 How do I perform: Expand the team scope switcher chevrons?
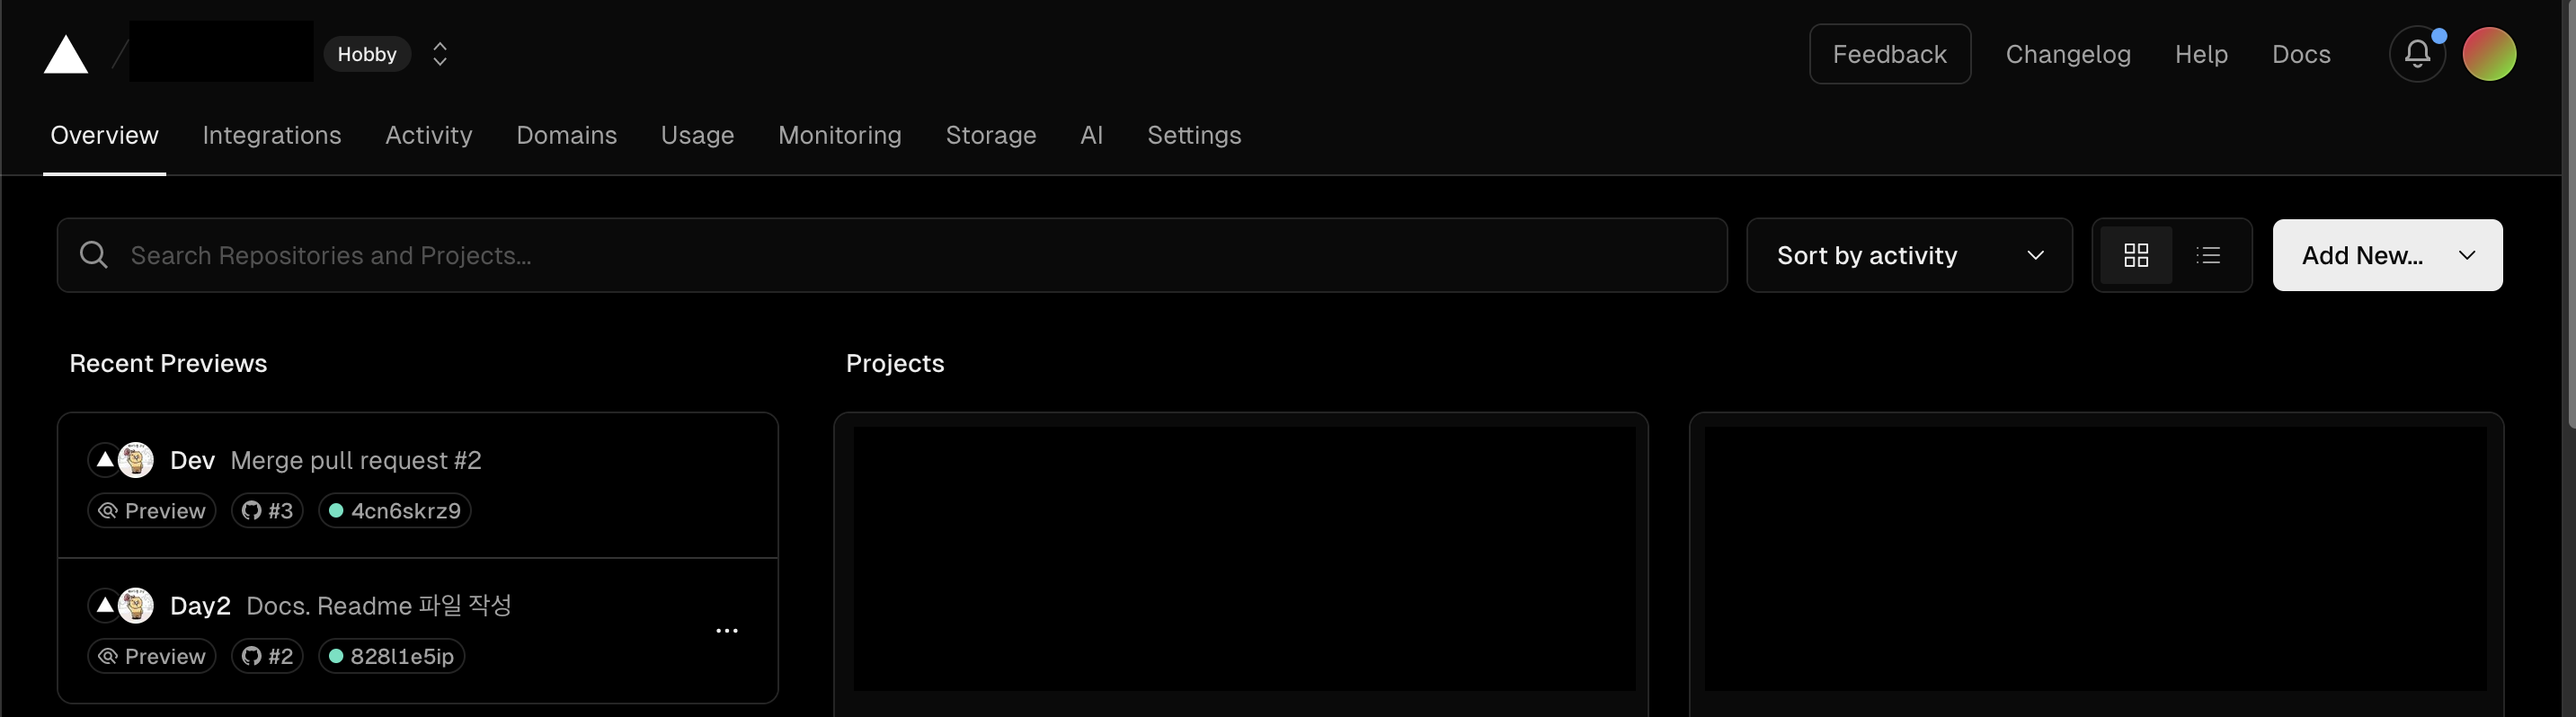(x=440, y=54)
